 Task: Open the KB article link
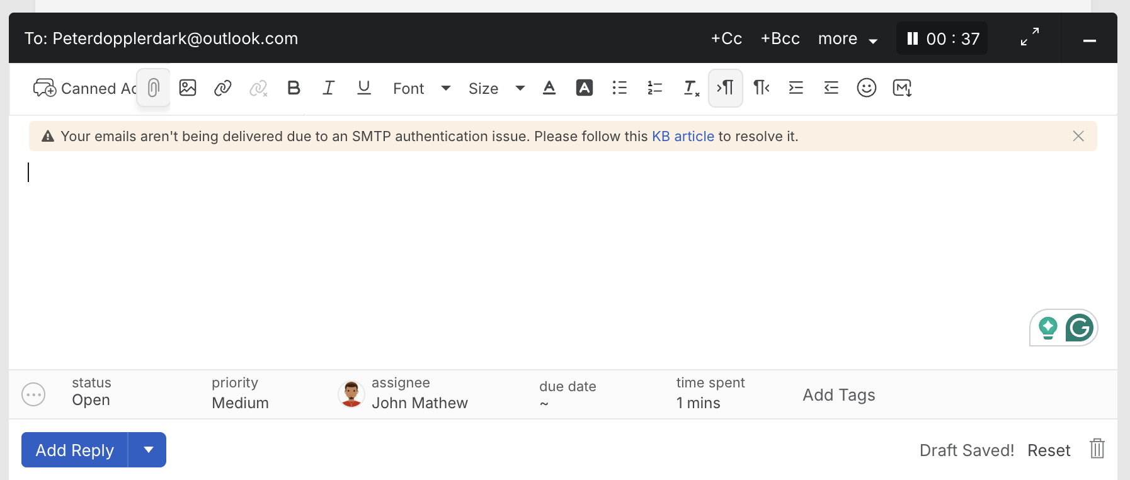click(x=683, y=136)
